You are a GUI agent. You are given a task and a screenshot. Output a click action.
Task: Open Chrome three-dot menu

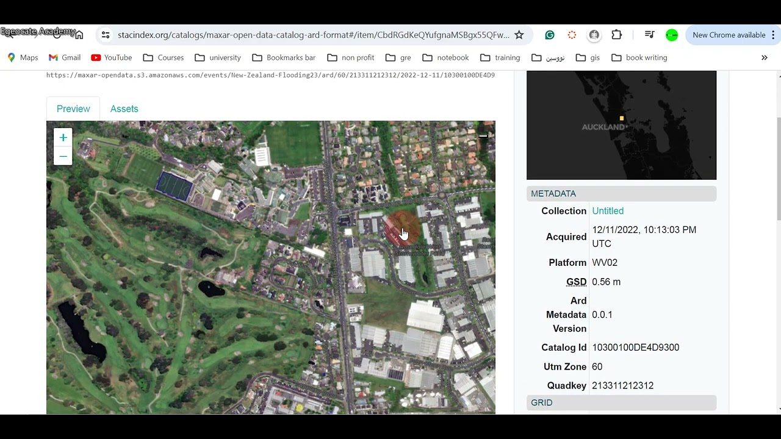point(773,35)
